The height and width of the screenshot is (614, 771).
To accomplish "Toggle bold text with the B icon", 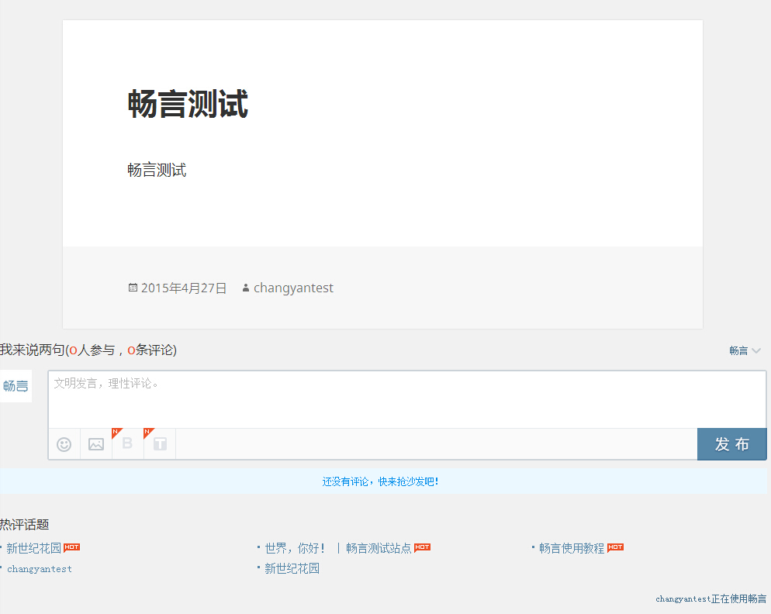I will [128, 444].
